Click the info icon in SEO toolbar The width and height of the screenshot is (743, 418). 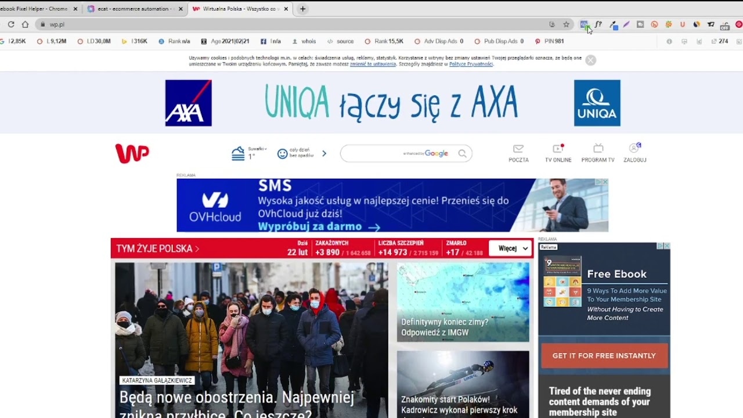pos(669,41)
